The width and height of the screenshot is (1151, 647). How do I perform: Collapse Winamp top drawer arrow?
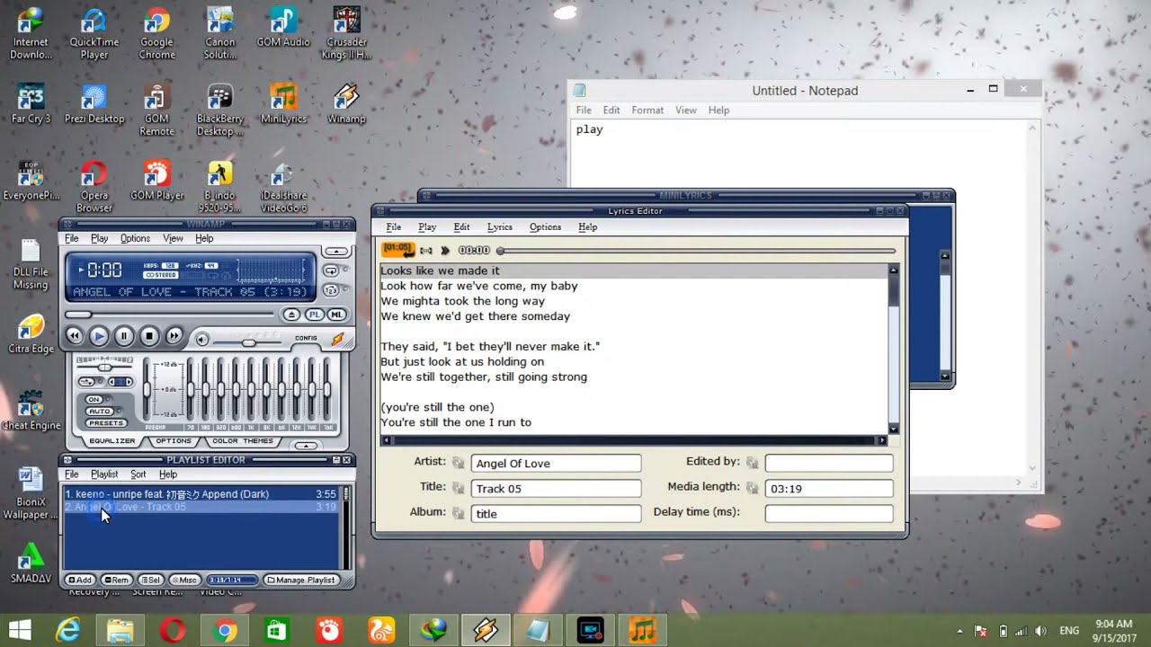(x=336, y=252)
